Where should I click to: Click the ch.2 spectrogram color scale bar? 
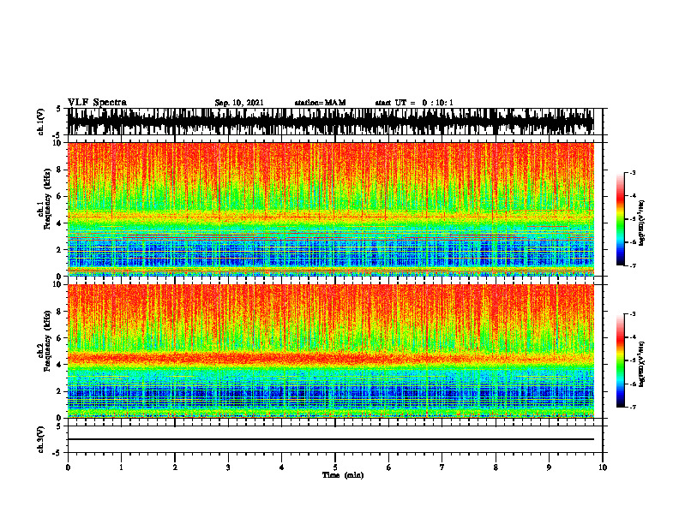coord(621,360)
